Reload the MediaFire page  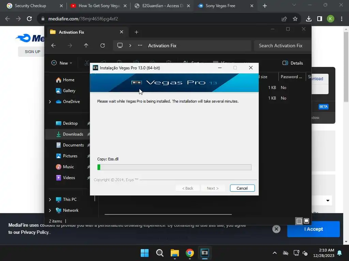pos(29,19)
